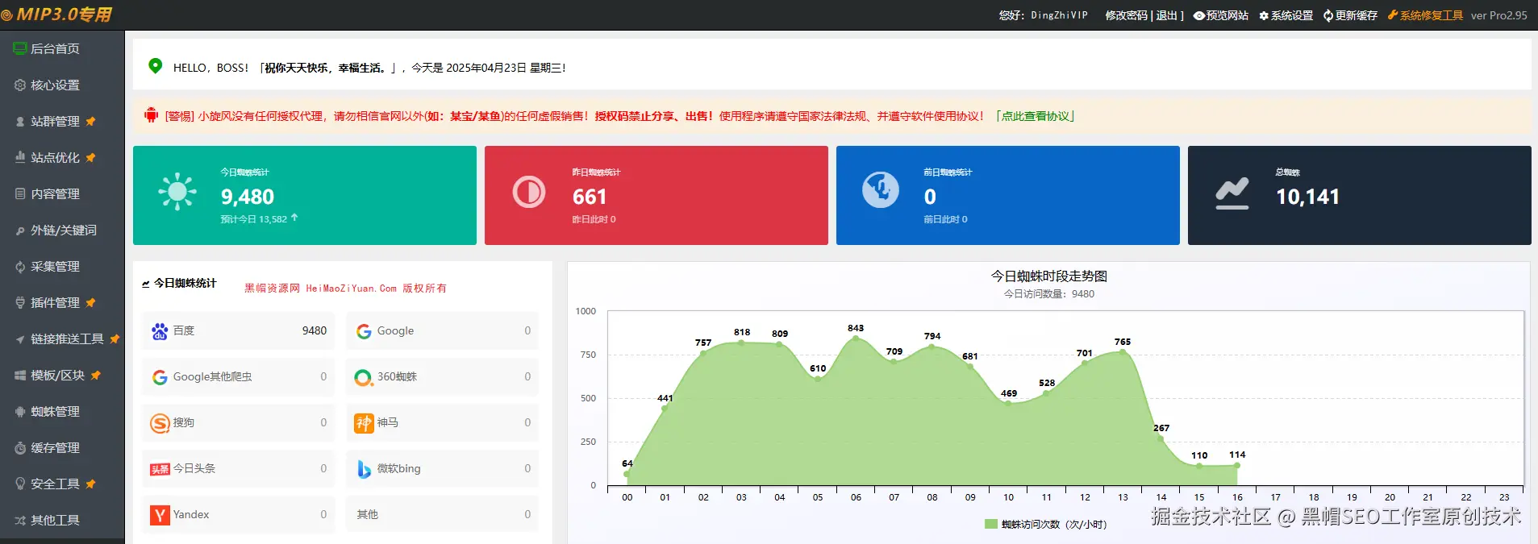This screenshot has height=544, width=1538.
Task: Click the send icon beside 链接推送工具
Action: point(20,339)
